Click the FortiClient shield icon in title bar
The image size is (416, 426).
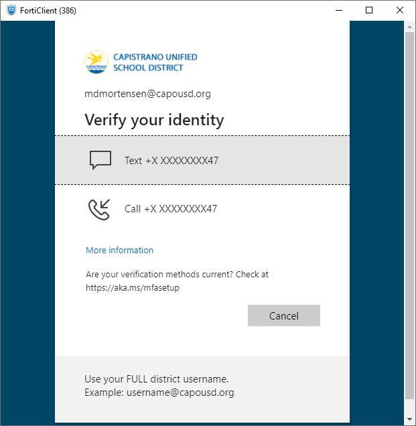click(11, 10)
